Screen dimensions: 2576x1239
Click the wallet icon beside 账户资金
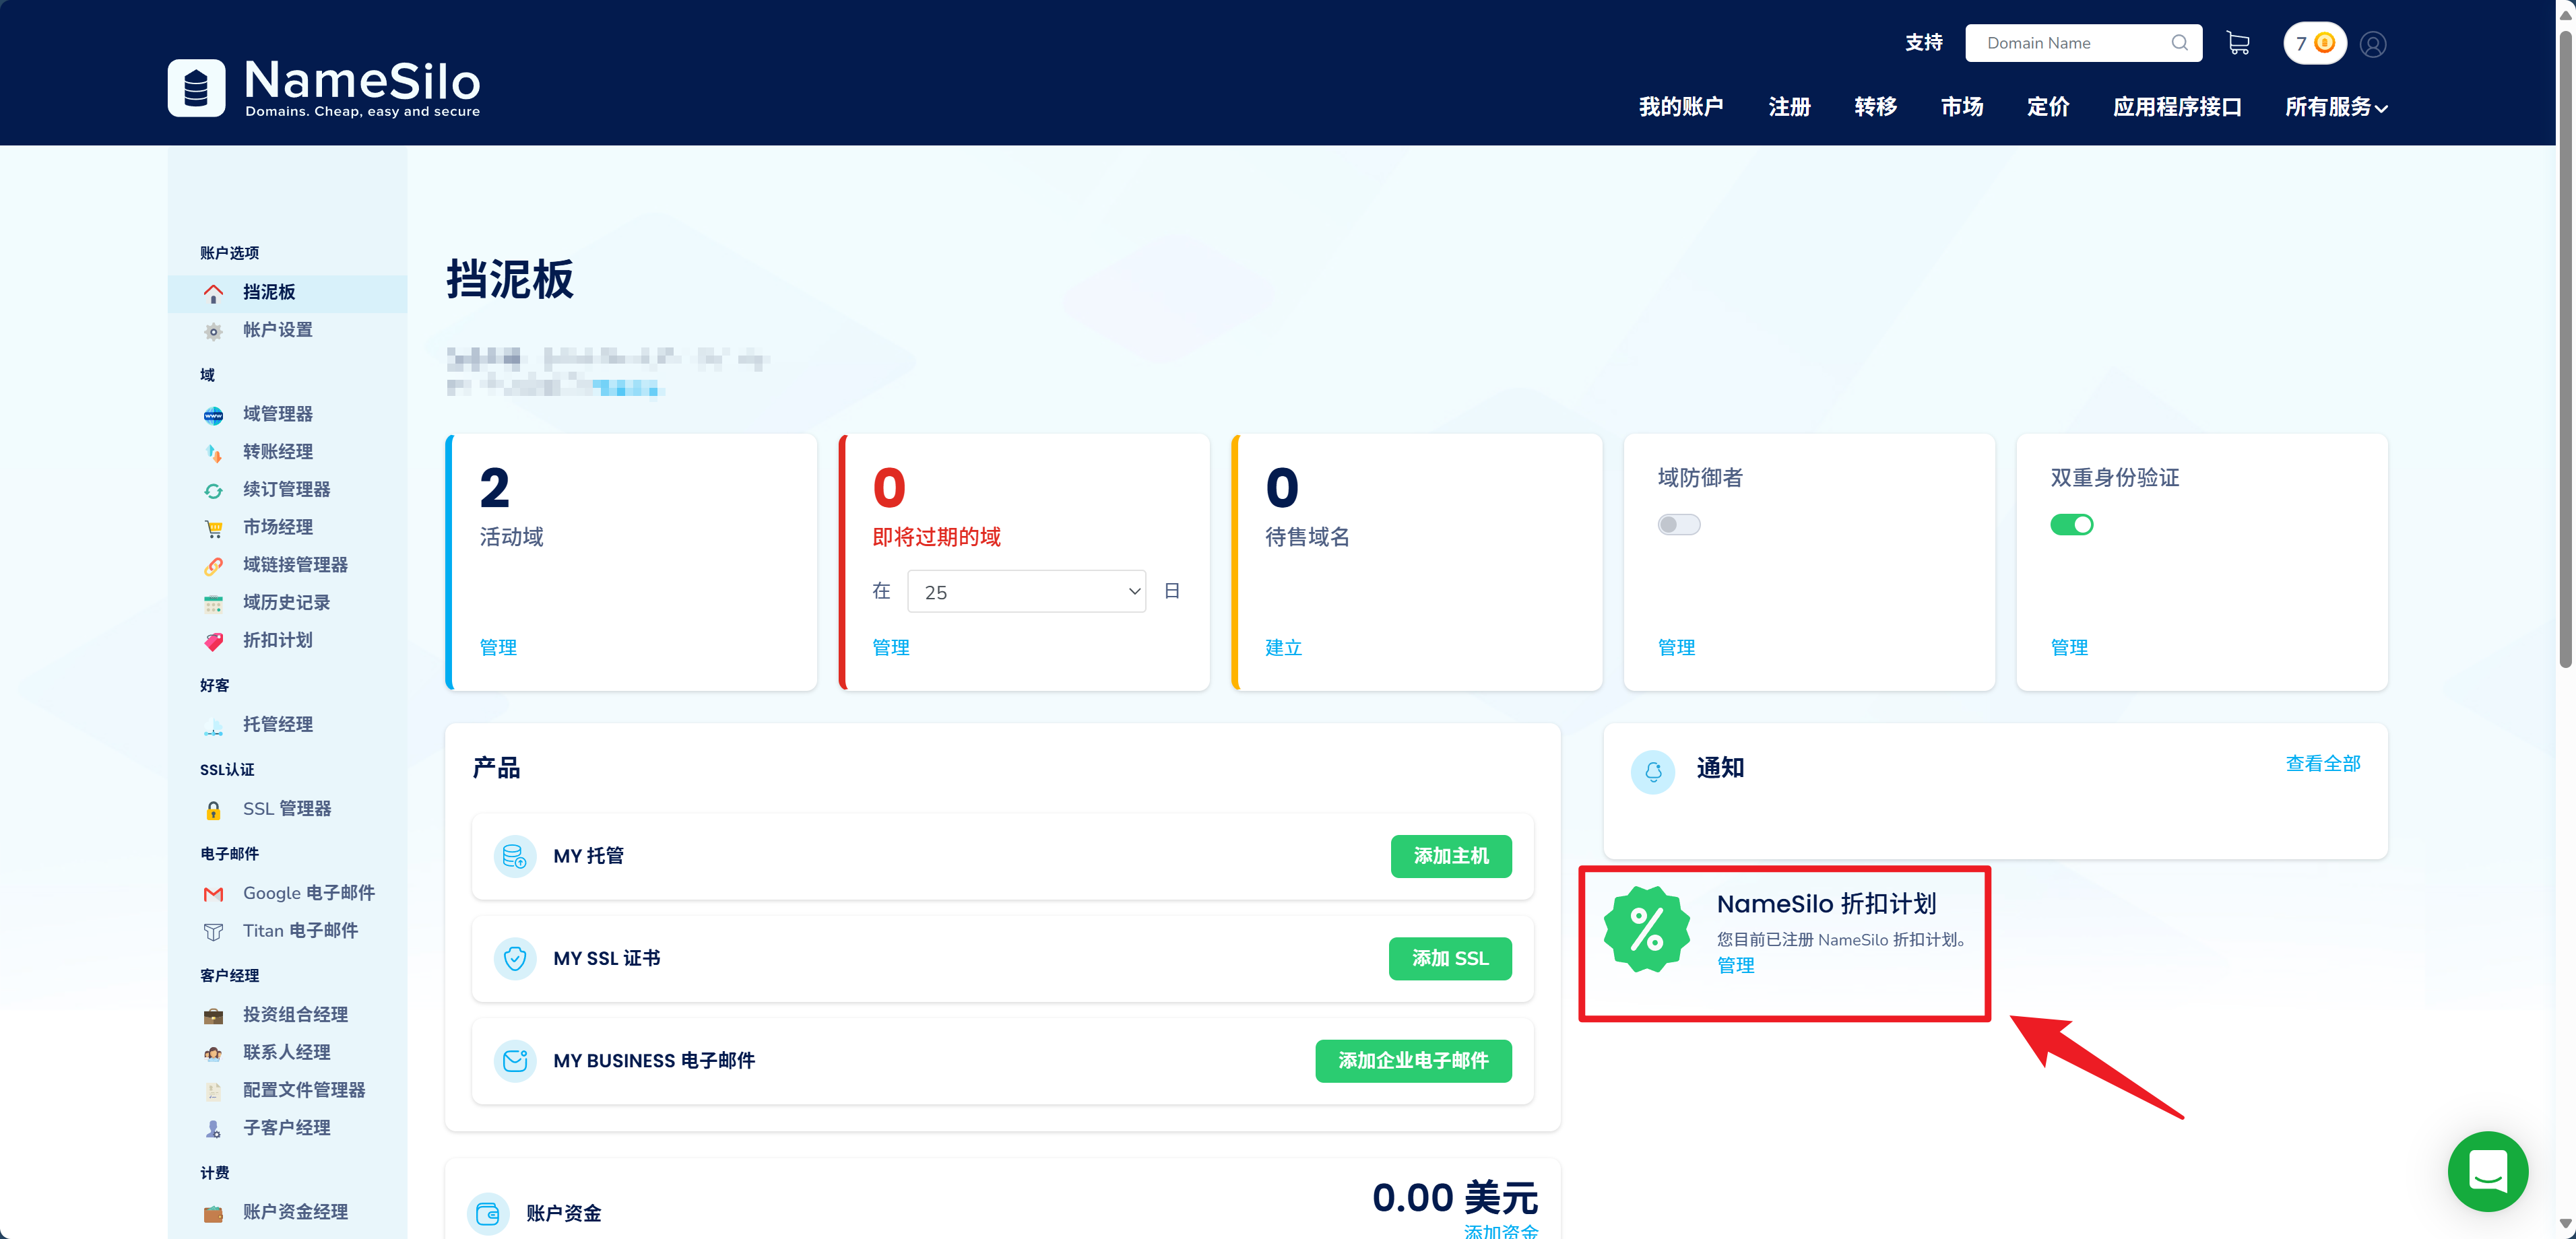[x=488, y=1214]
